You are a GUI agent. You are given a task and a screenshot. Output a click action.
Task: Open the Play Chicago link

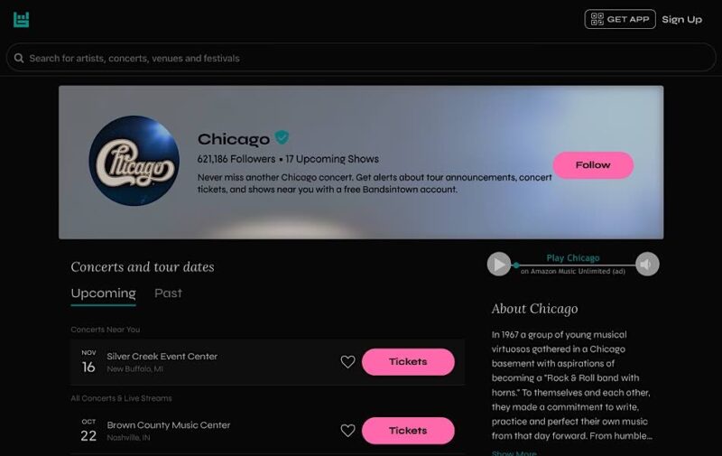[573, 258]
